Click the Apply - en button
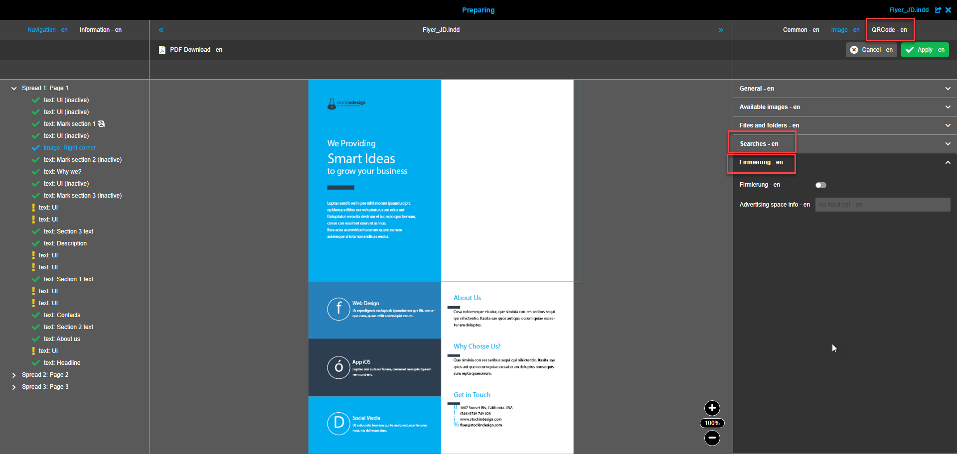The image size is (957, 454). tap(925, 49)
